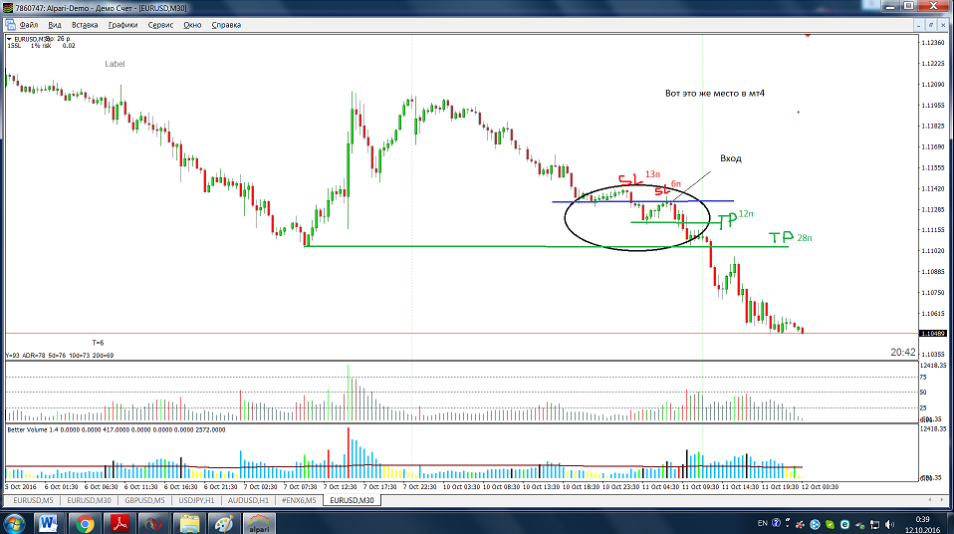Open Google Chrome from the taskbar
The width and height of the screenshot is (954, 534).
[x=85, y=522]
